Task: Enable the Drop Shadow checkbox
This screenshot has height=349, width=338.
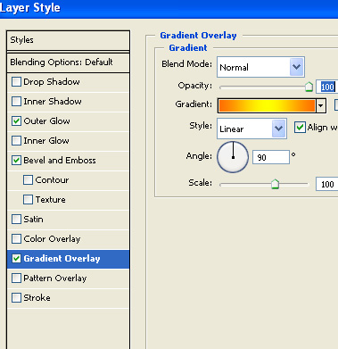Action: [x=16, y=82]
